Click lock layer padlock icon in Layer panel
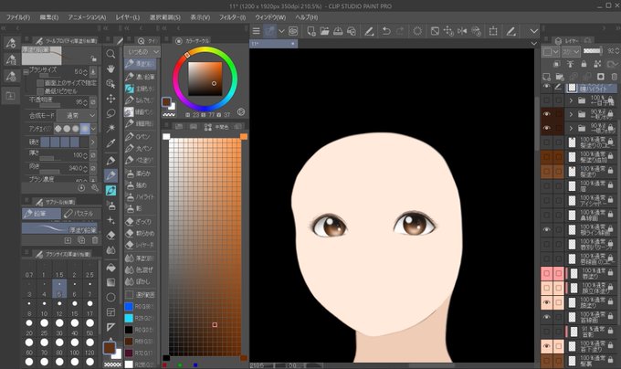 pos(584,64)
